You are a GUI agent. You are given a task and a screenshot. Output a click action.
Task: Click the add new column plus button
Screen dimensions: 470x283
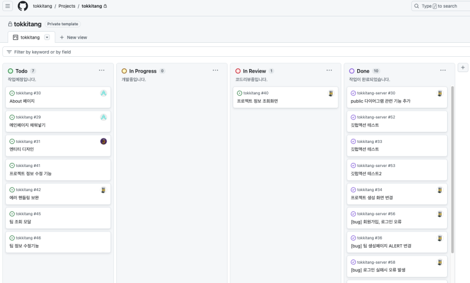(463, 68)
